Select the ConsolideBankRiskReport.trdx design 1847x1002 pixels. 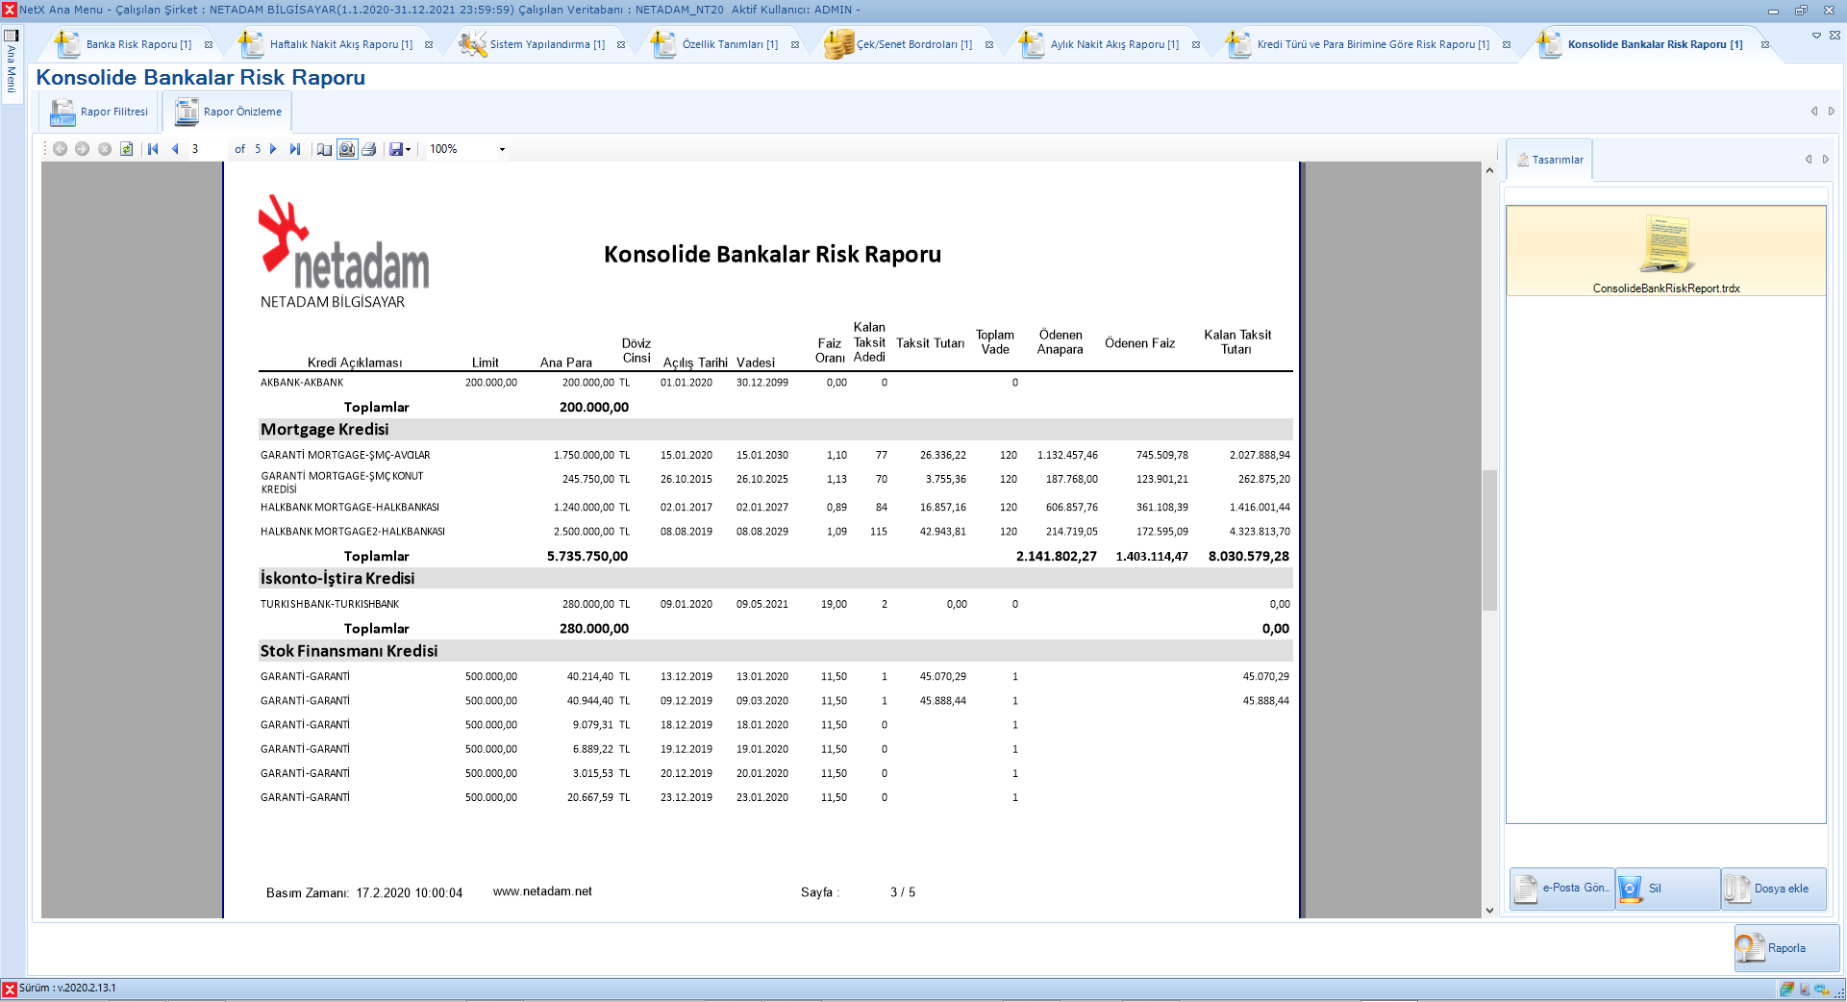click(x=1666, y=251)
